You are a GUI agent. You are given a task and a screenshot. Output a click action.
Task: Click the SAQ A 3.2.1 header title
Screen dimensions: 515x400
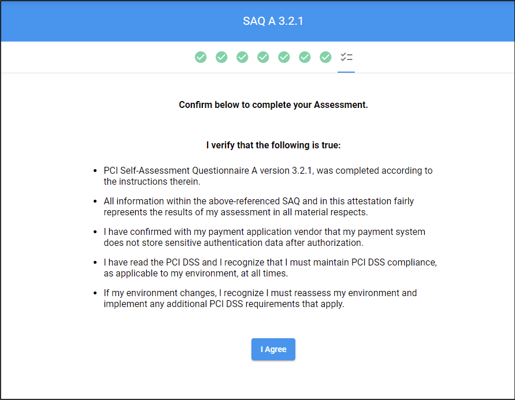click(273, 21)
